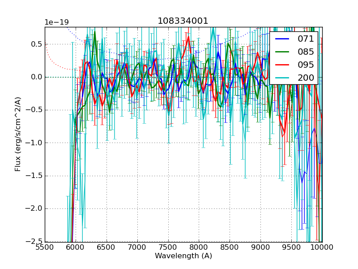Click the Wavelength (A) x-axis label
The height and width of the screenshot is (269, 358).
point(183,256)
